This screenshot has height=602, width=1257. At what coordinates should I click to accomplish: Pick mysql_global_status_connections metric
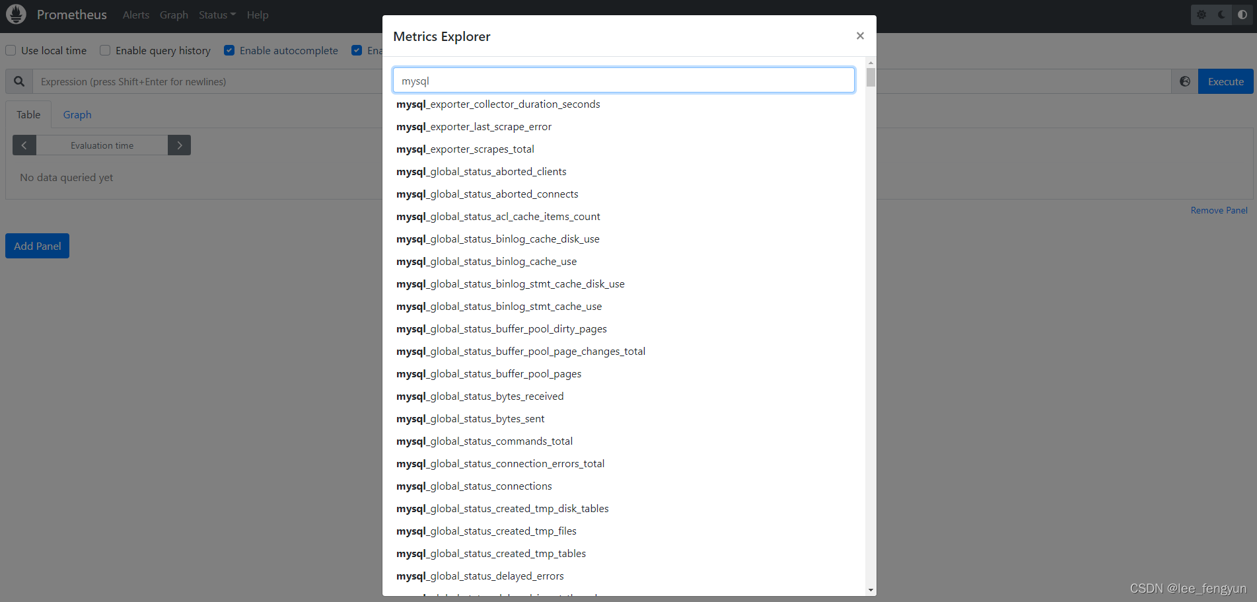coord(474,486)
